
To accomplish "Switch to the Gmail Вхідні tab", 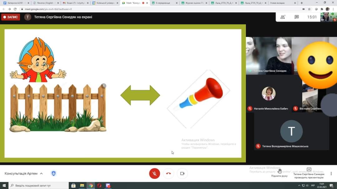I will click(x=76, y=3).
